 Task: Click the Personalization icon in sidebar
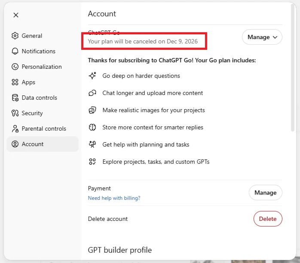15,67
